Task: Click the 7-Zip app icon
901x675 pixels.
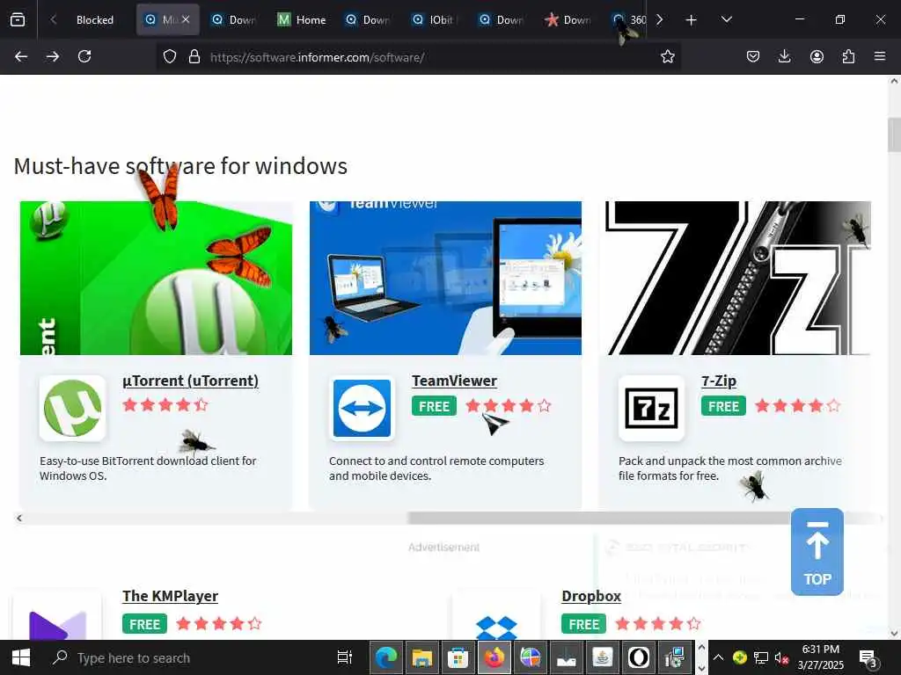Action: point(652,408)
